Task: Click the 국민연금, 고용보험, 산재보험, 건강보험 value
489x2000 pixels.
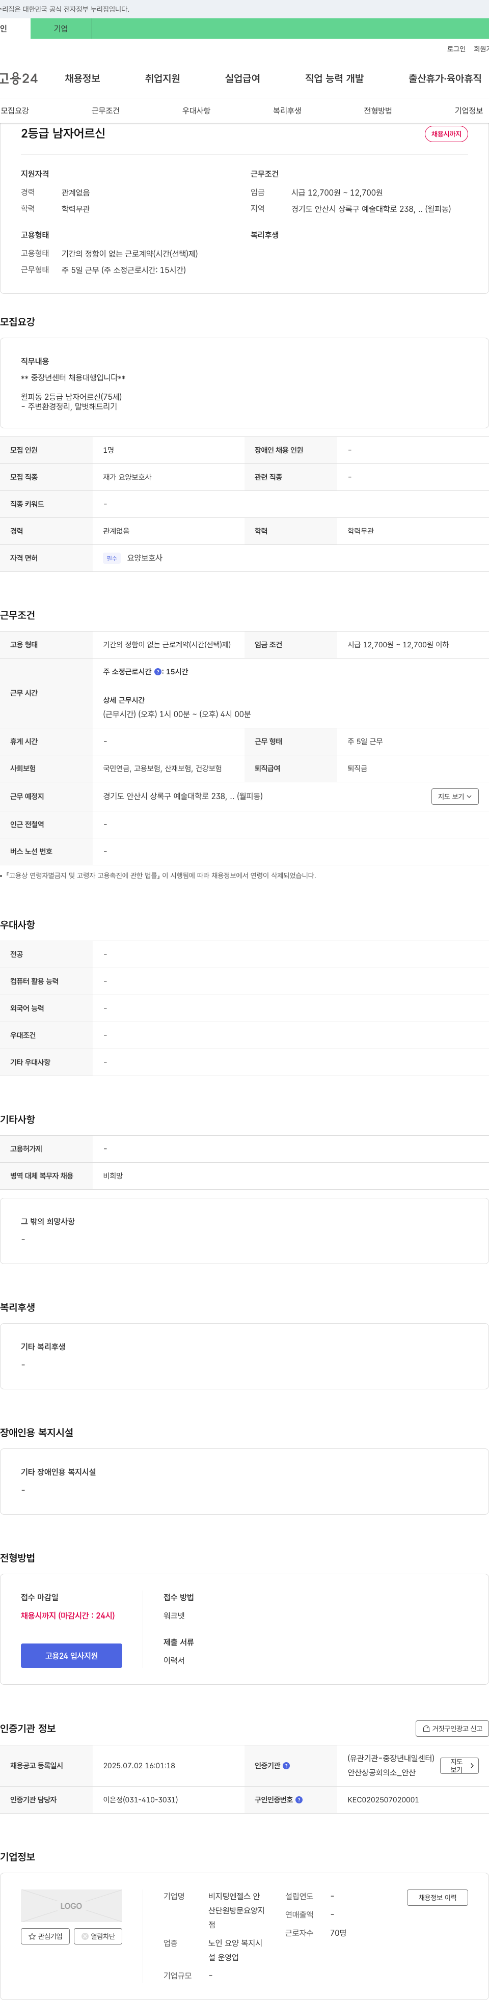Action: tap(162, 769)
